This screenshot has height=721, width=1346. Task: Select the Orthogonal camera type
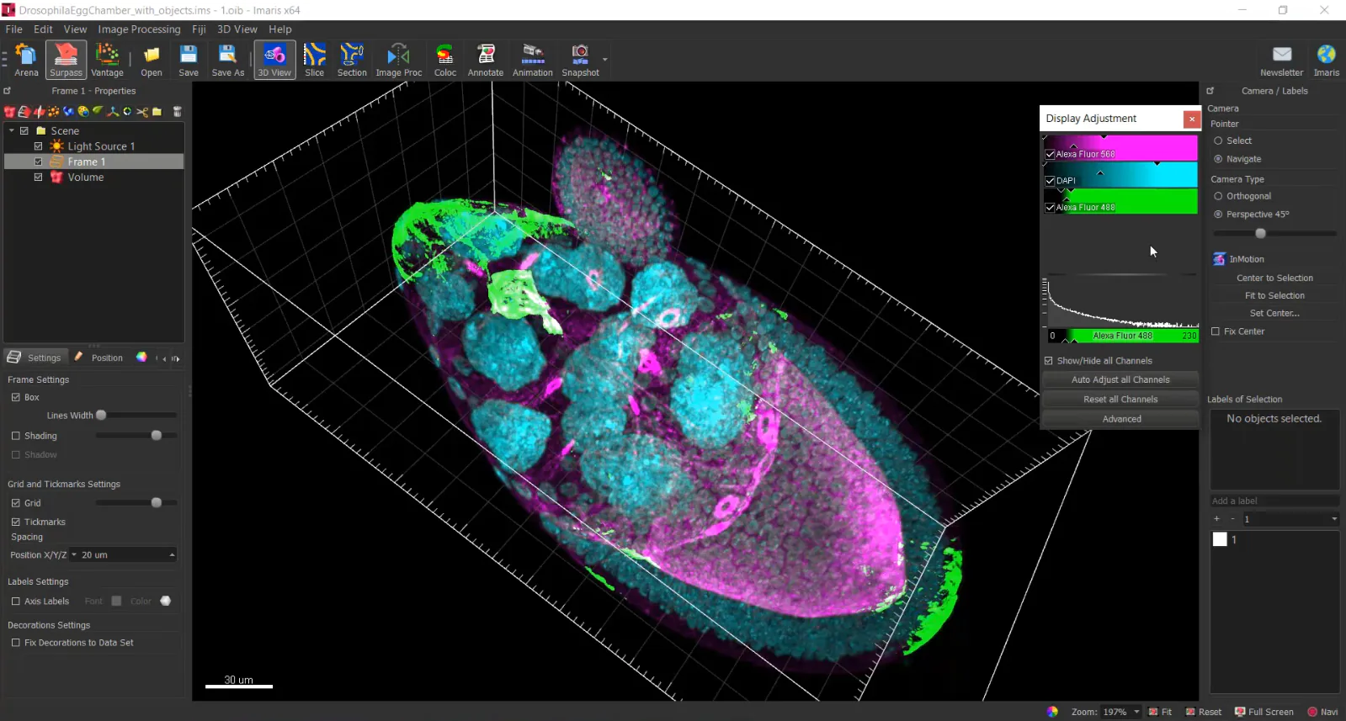[1218, 196]
